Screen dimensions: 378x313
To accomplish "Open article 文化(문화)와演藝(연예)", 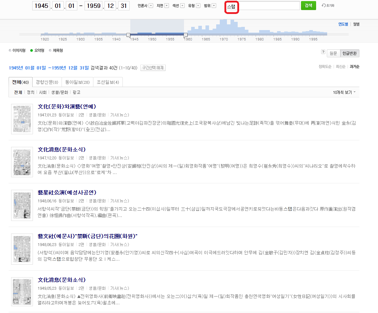I will pos(67,107).
